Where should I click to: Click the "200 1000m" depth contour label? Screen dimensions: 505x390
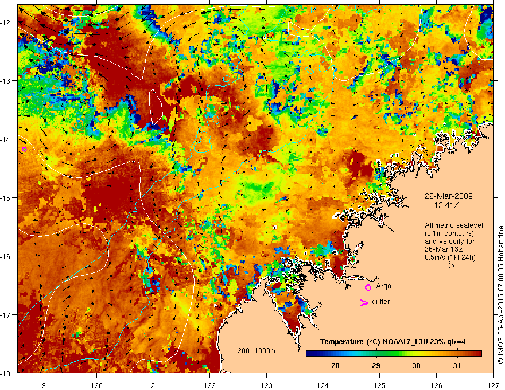257,351
